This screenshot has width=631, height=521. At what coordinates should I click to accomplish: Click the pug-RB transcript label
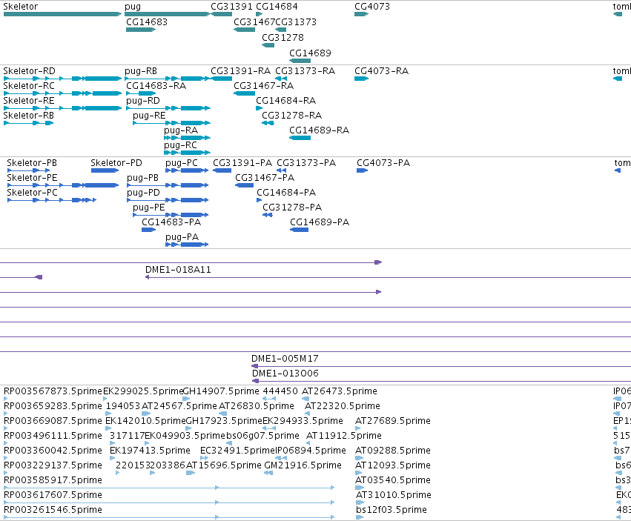141,71
